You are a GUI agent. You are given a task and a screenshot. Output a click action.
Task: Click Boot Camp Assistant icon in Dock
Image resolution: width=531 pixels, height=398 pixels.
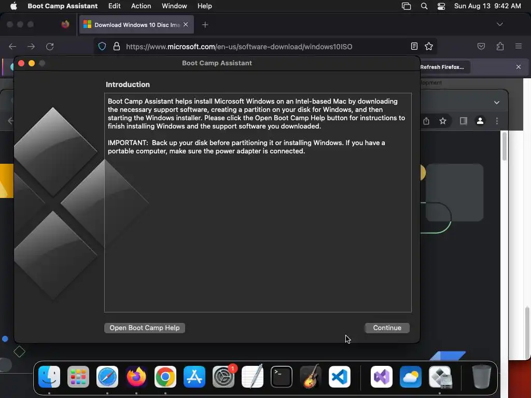click(440, 377)
